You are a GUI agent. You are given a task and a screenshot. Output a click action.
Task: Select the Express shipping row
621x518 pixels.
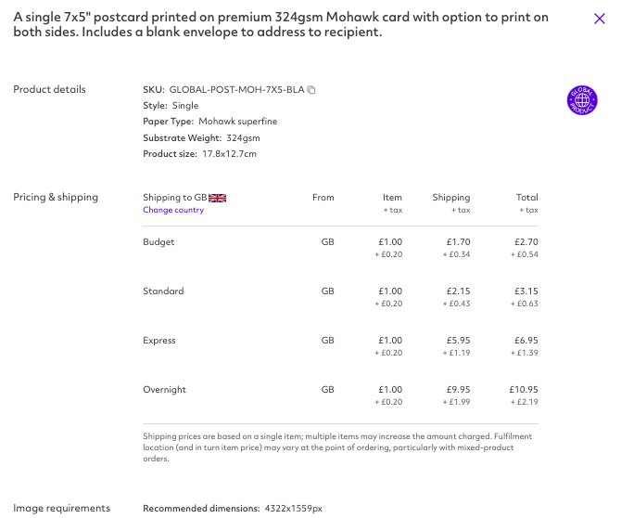340,346
